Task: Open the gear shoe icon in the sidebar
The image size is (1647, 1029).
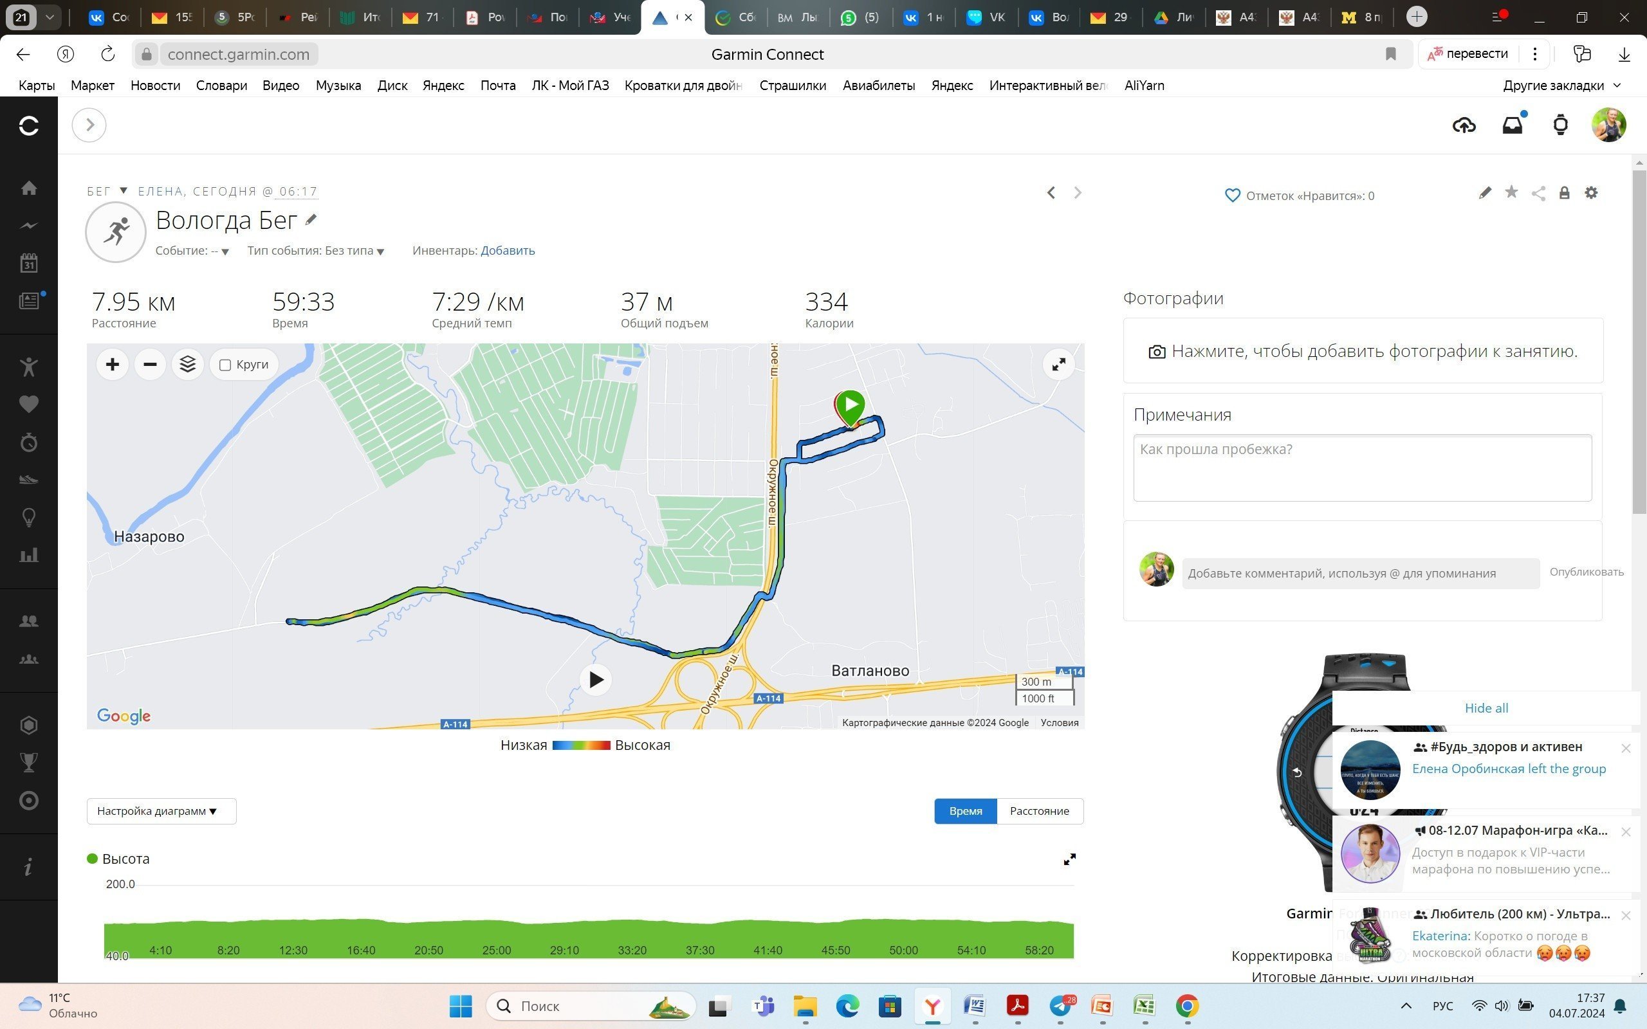Action: click(28, 480)
